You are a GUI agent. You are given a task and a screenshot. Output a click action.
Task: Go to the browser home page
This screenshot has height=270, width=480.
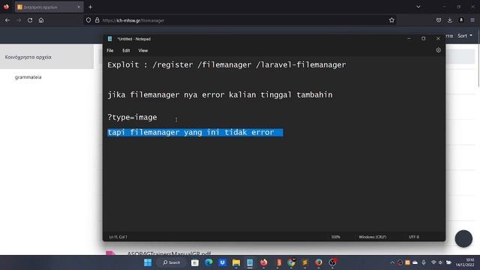pyautogui.click(x=41, y=20)
